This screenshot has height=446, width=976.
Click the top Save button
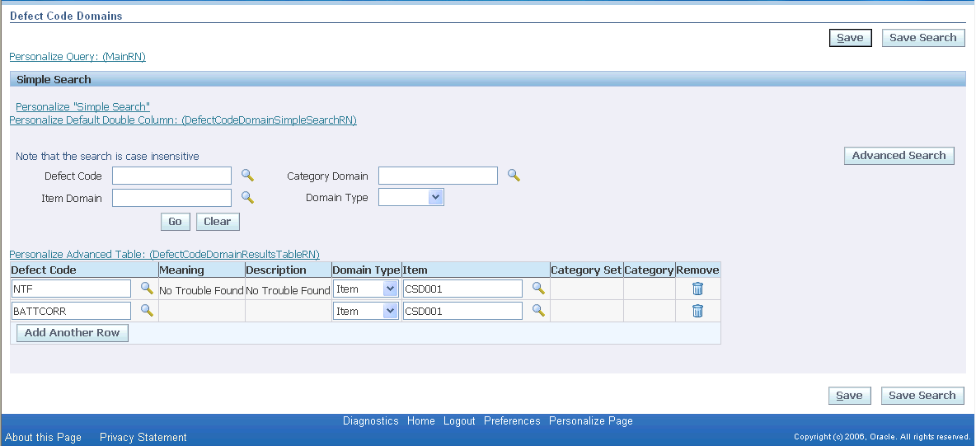(850, 37)
